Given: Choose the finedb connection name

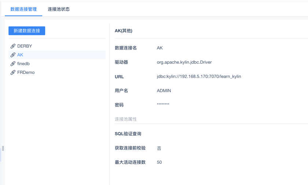Looking at the screenshot, I should (x=23, y=64).
